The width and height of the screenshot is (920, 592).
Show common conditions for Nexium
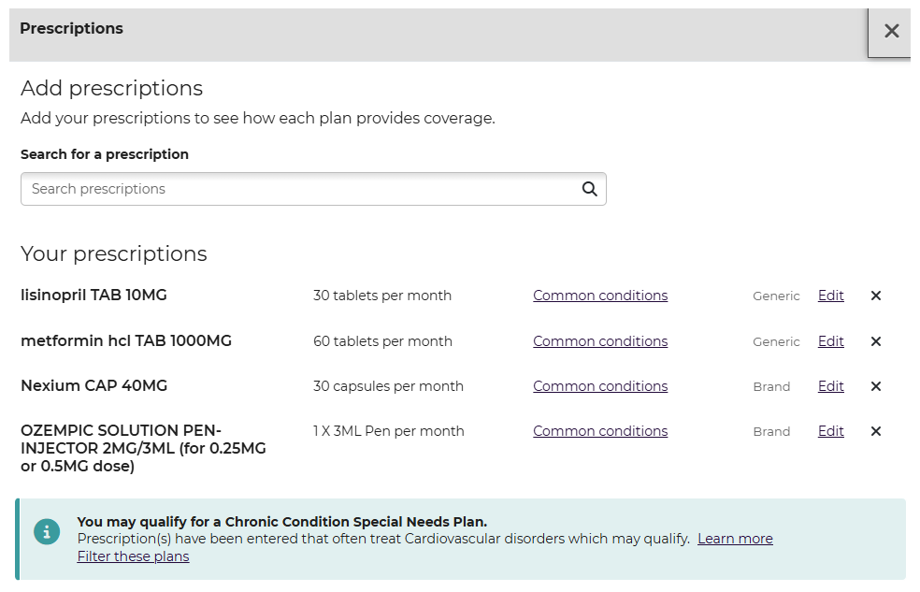tap(600, 386)
